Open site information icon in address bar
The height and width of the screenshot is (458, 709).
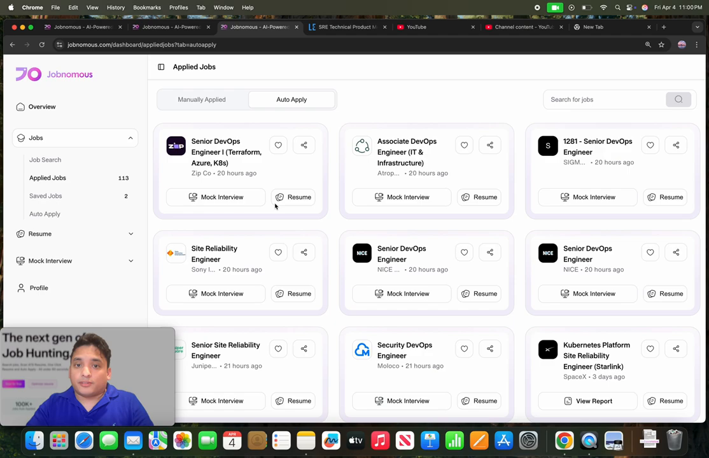click(x=59, y=45)
